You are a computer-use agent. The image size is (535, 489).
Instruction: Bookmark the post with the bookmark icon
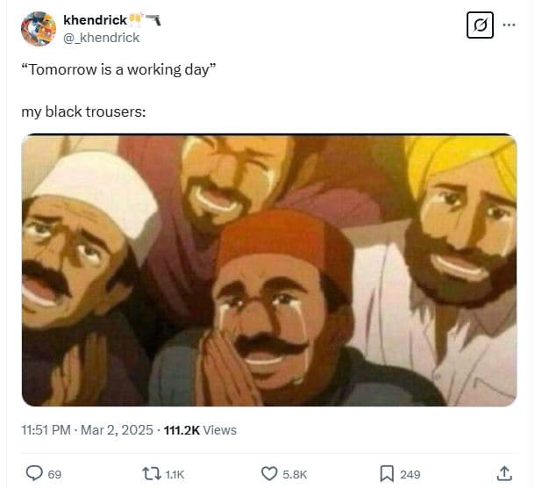click(x=388, y=473)
